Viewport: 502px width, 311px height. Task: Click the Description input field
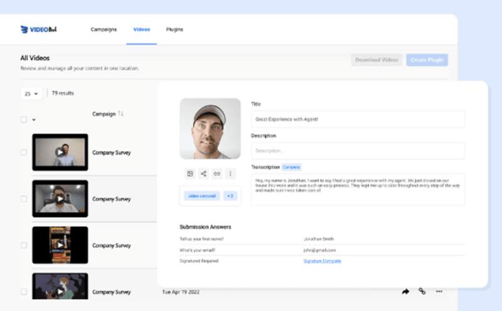358,150
